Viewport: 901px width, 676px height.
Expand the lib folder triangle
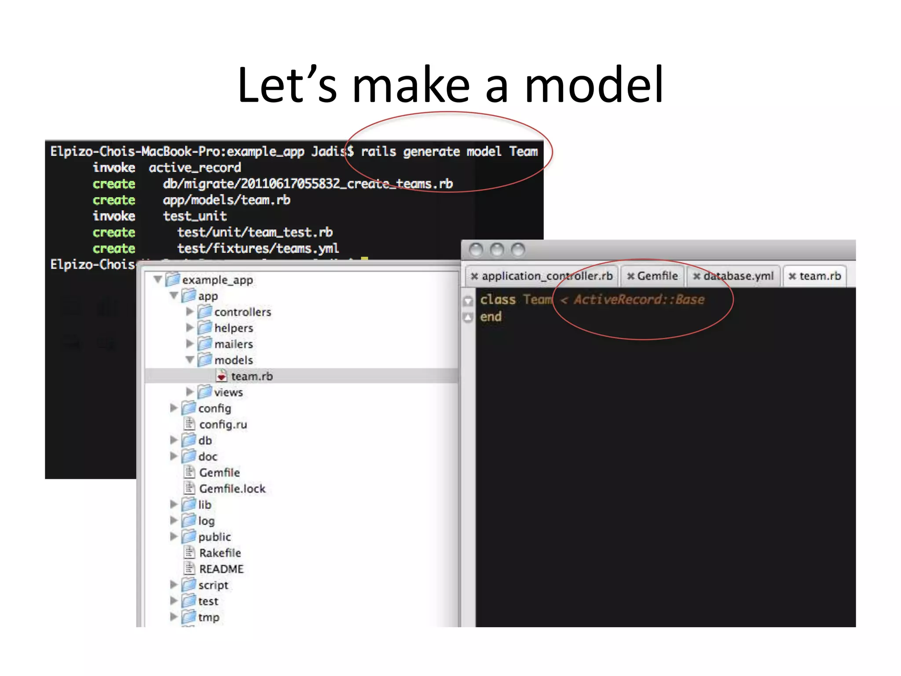(174, 504)
